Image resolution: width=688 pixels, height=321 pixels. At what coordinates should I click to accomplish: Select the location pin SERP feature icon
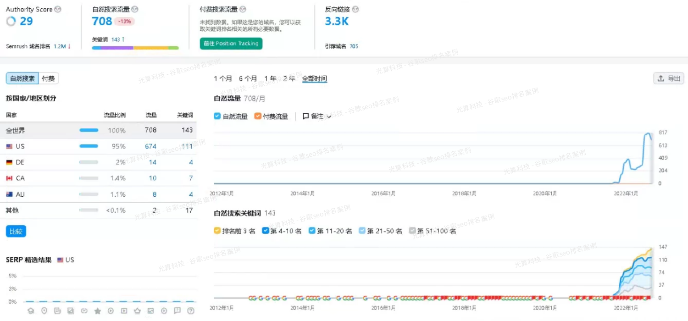click(44, 310)
